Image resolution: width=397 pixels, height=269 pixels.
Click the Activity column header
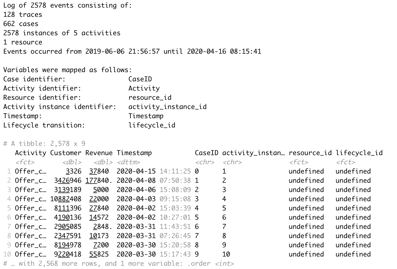point(30,153)
